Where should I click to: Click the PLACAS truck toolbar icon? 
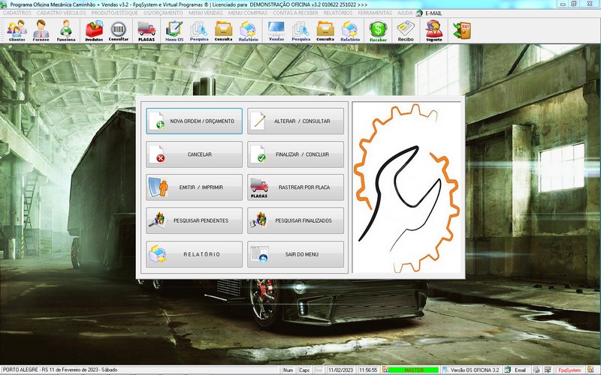coord(146,31)
